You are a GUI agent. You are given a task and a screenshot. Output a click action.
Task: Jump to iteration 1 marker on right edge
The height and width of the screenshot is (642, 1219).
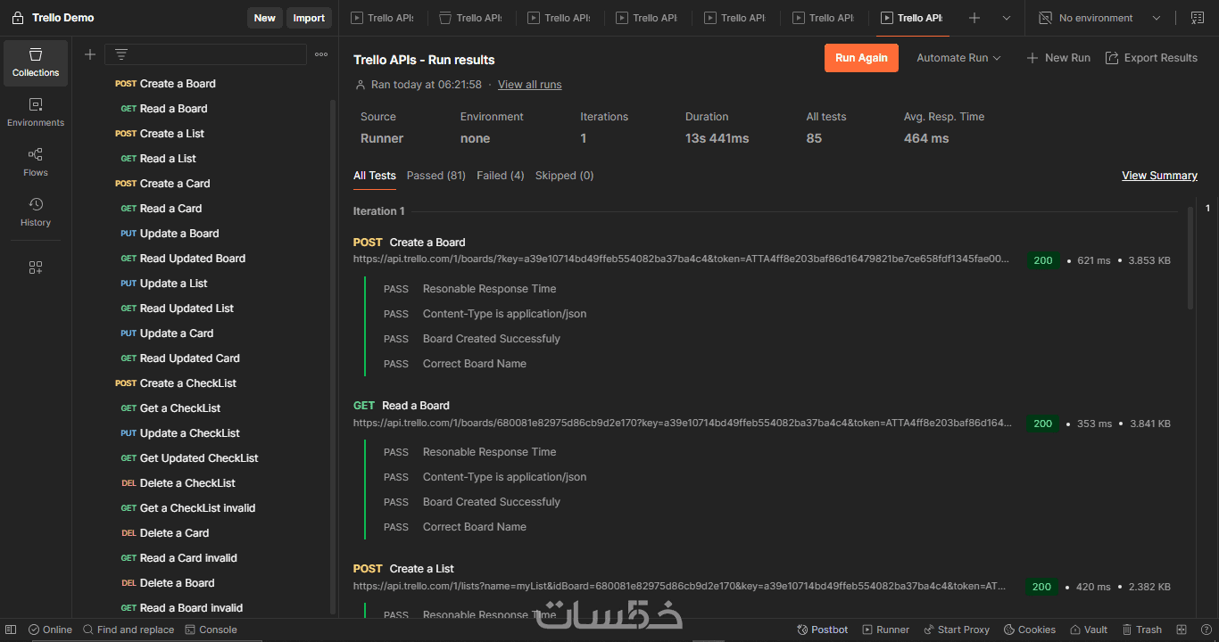click(1208, 209)
